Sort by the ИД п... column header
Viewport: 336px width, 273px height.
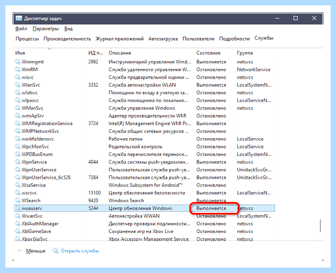coord(95,53)
